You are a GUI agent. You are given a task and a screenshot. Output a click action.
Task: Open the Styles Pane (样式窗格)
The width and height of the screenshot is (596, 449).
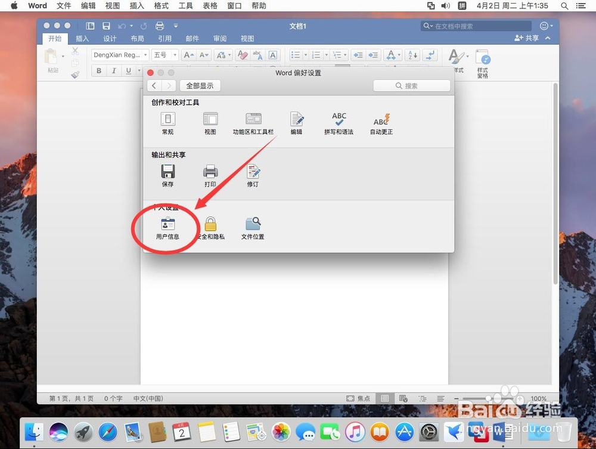483,63
